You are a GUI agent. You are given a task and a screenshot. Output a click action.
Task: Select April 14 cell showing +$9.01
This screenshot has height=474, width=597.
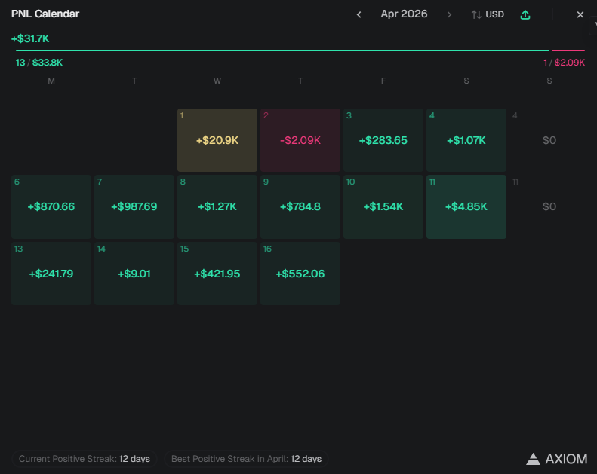[134, 274]
